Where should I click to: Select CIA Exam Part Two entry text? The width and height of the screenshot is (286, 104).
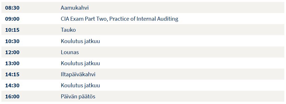pyautogui.click(x=119, y=19)
